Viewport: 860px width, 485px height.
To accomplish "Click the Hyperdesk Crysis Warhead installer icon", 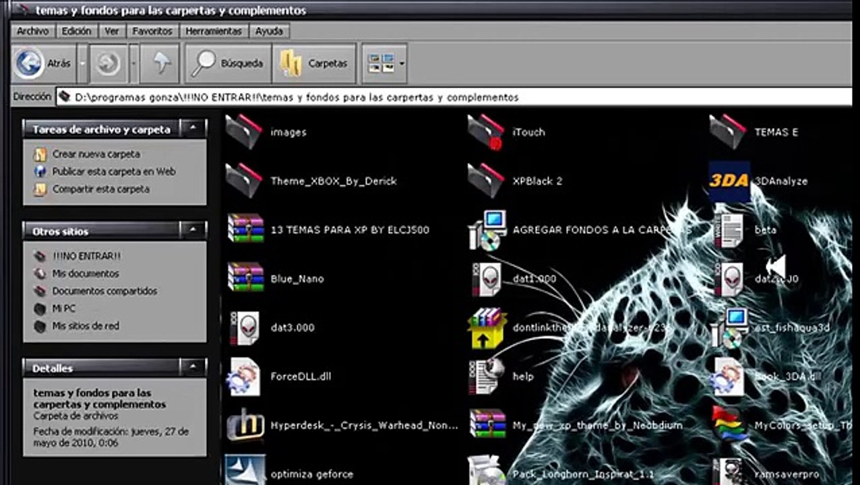I will coord(245,425).
